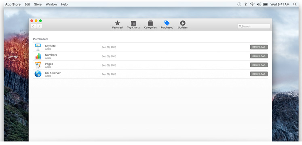Viewport: 302px width, 145px height.
Task: Select the Keynote title text
Action: point(50,46)
